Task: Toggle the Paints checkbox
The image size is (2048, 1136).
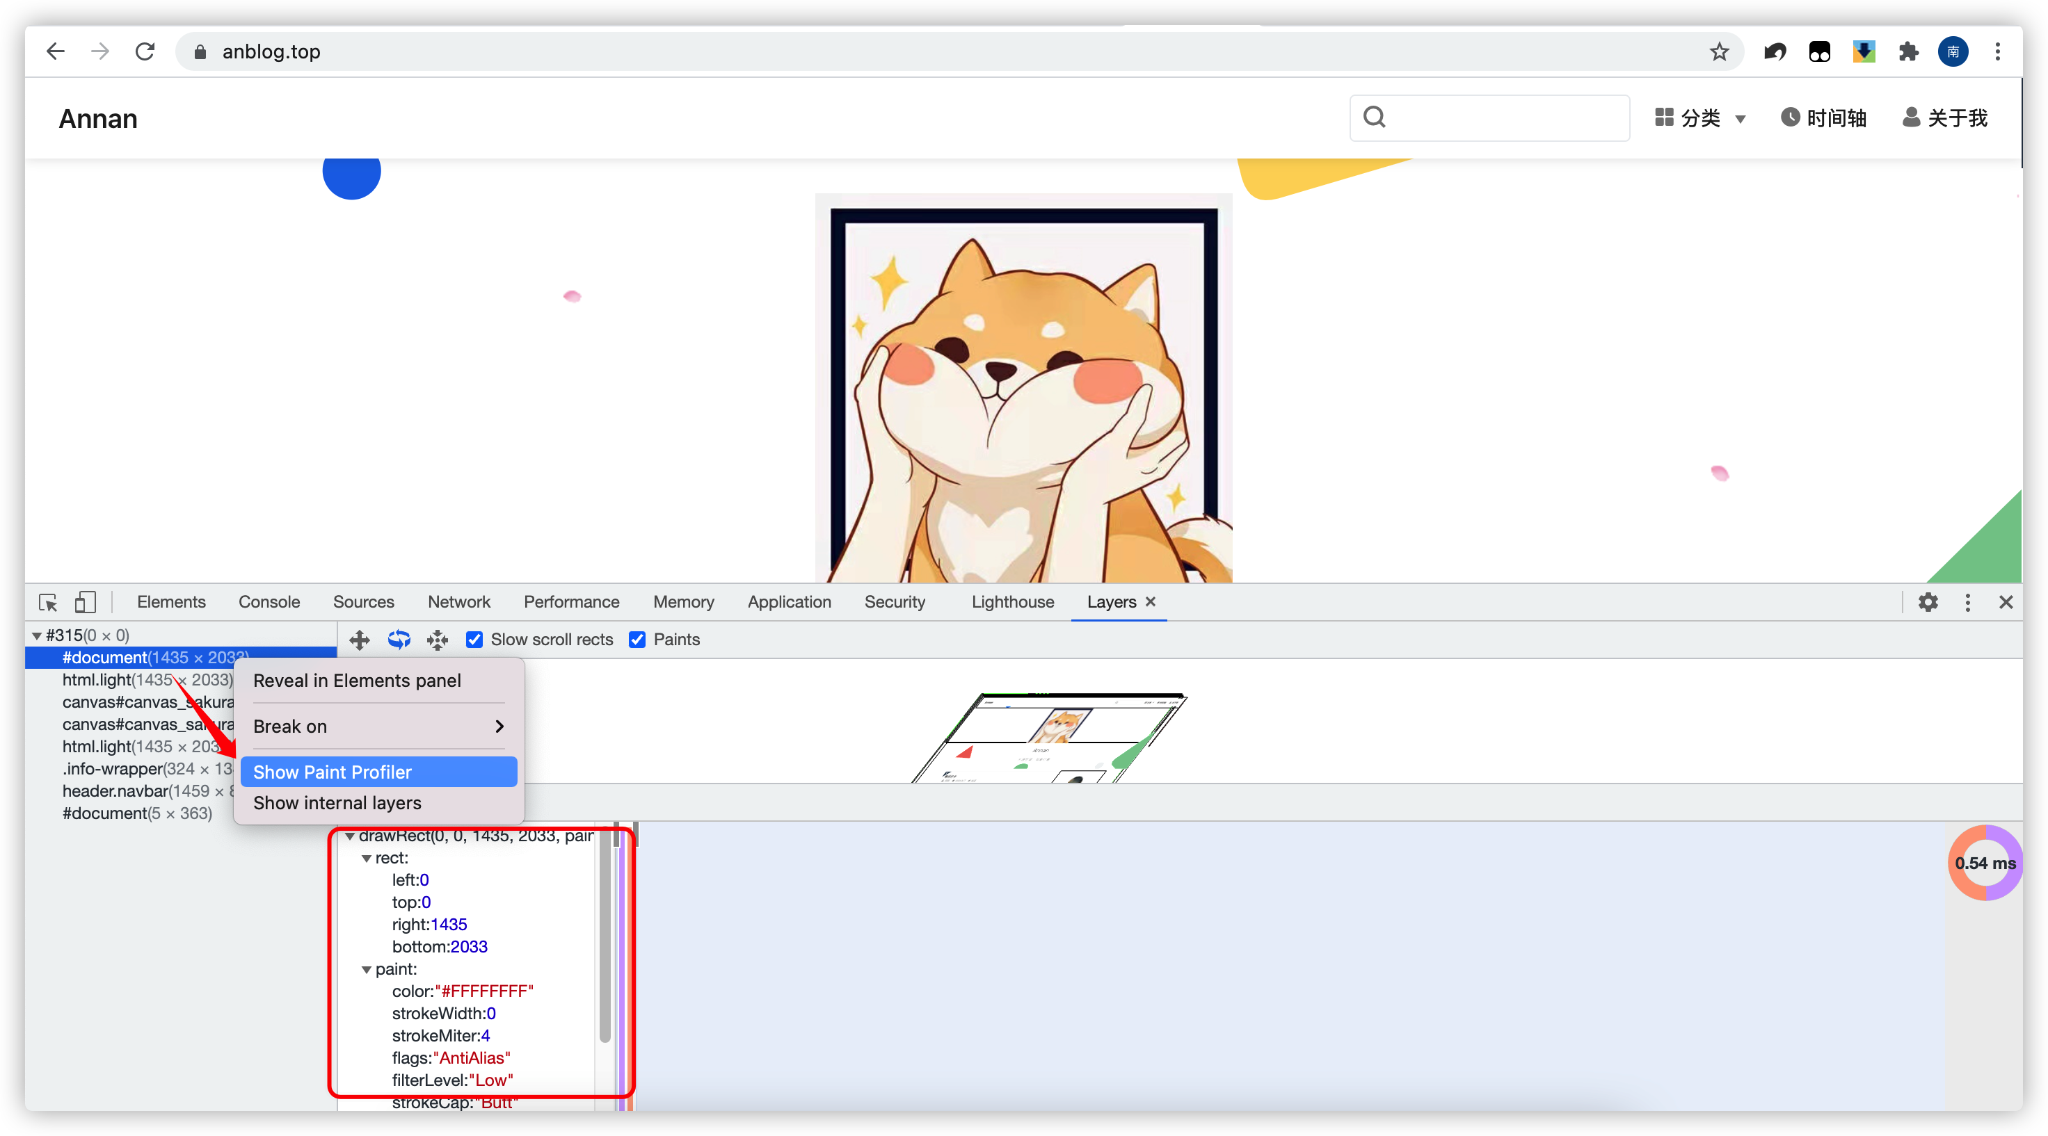Action: pyautogui.click(x=637, y=640)
